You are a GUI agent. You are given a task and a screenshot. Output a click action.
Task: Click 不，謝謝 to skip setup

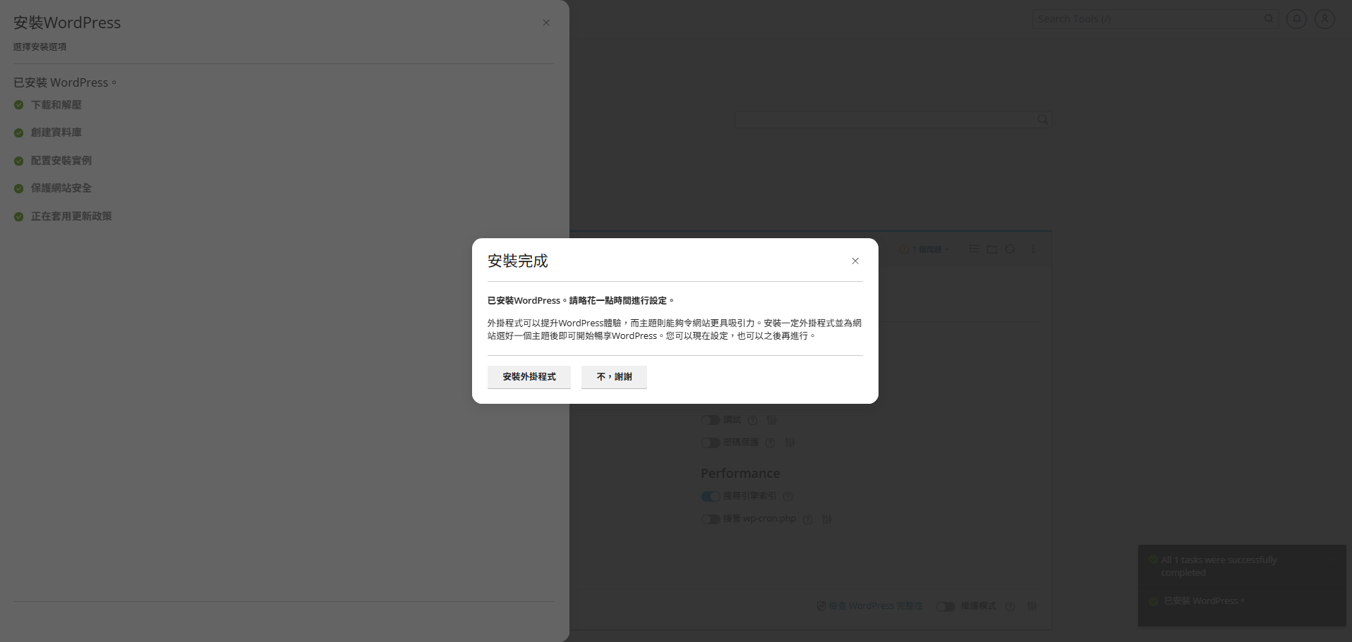(x=613, y=377)
